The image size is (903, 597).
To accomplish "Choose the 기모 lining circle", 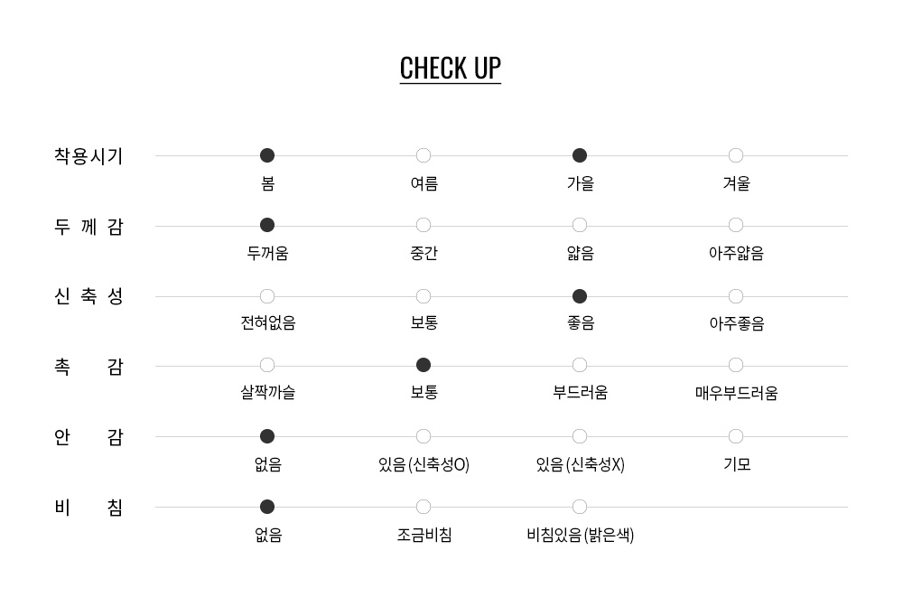I will click(735, 436).
